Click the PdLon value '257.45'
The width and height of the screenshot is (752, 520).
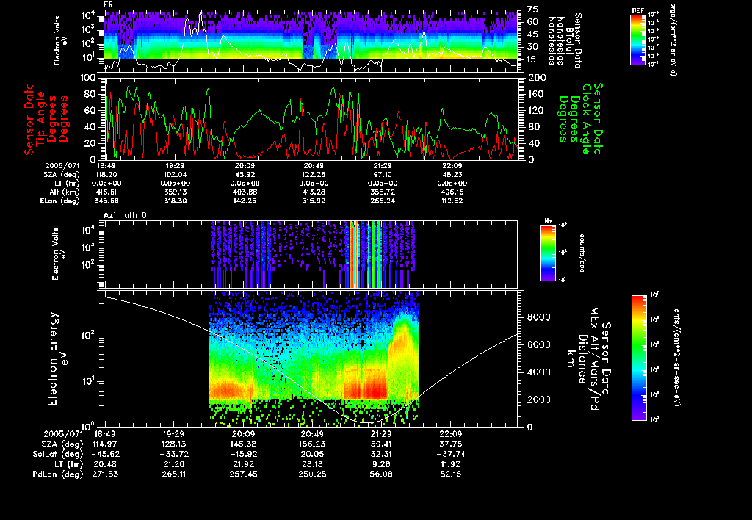[x=243, y=474]
